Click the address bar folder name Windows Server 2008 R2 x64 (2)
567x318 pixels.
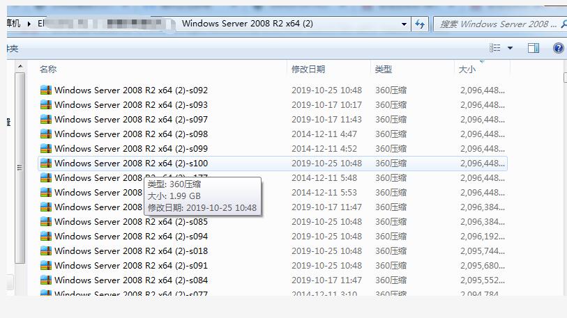coord(248,24)
